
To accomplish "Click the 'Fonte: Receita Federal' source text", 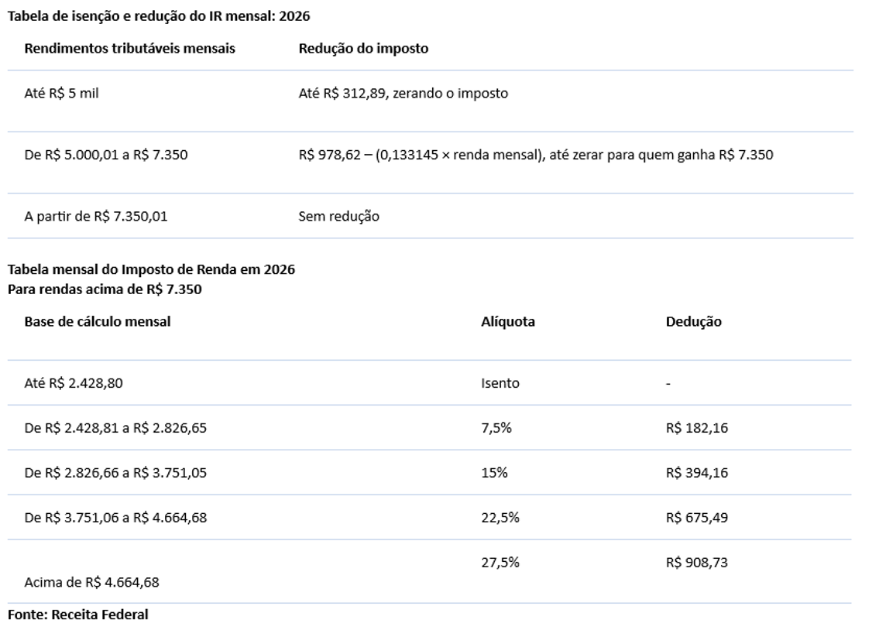I will pos(77,615).
